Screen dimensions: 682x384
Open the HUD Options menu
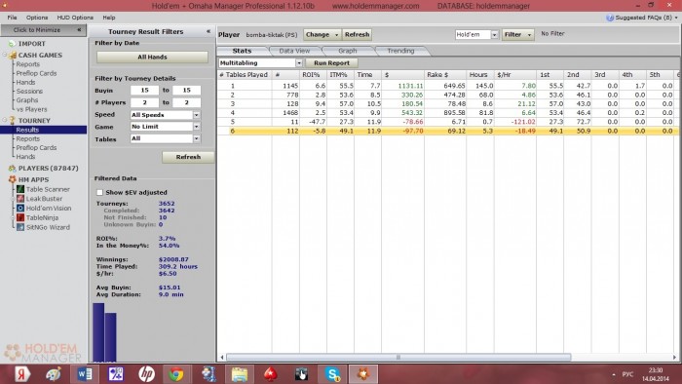click(x=75, y=18)
